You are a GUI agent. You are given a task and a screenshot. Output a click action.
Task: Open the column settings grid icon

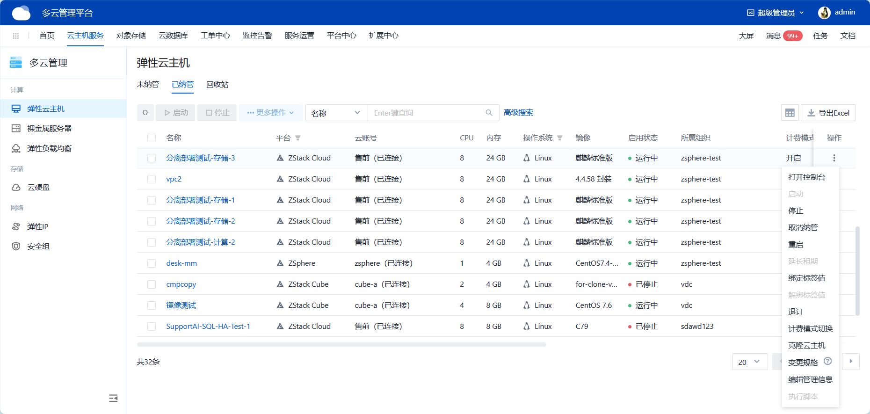[790, 113]
